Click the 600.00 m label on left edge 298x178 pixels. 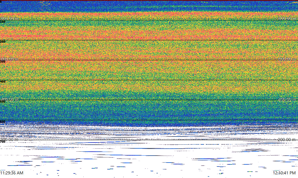coord(9,59)
